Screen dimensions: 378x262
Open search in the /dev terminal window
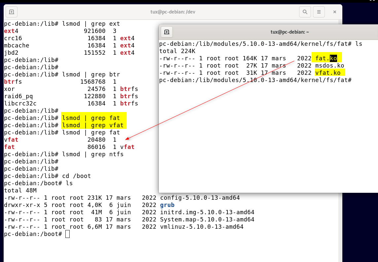click(x=305, y=12)
